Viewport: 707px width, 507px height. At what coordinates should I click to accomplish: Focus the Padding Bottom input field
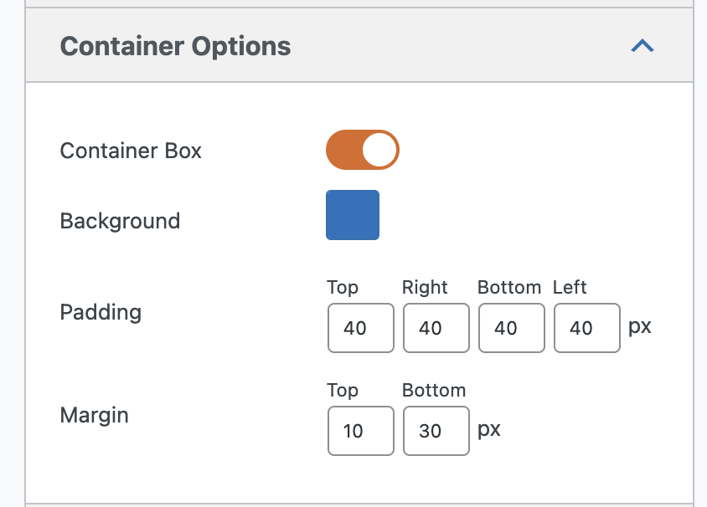point(511,328)
